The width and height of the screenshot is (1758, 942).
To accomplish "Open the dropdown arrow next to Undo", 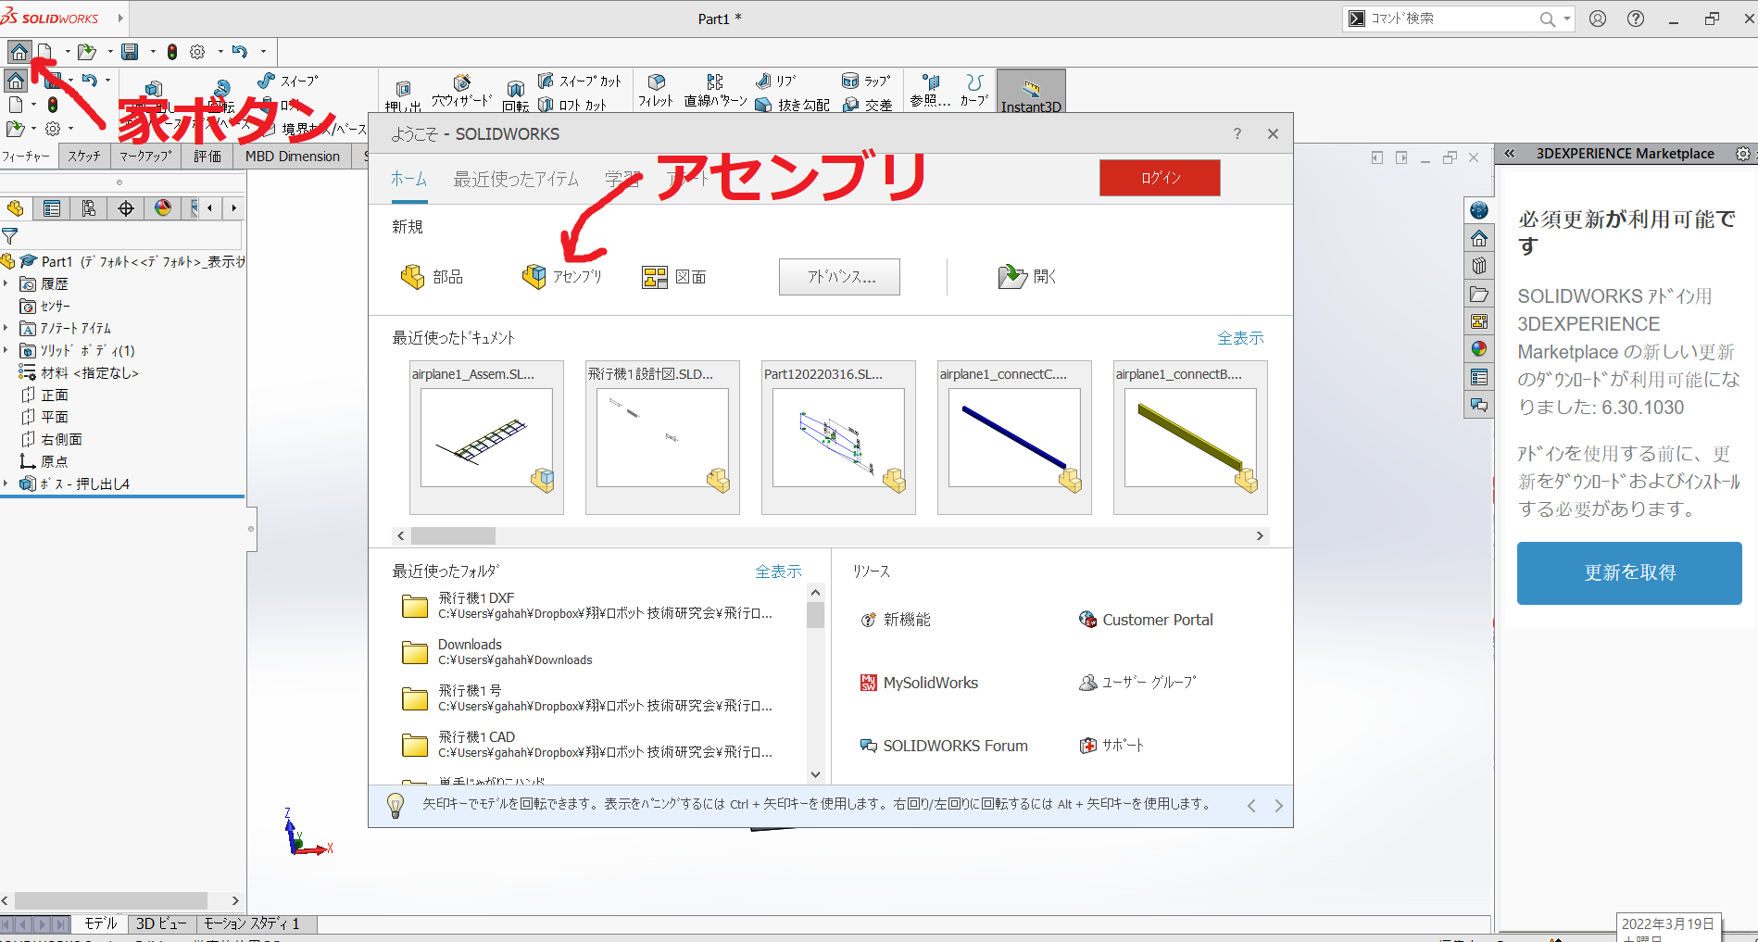I will tap(263, 52).
